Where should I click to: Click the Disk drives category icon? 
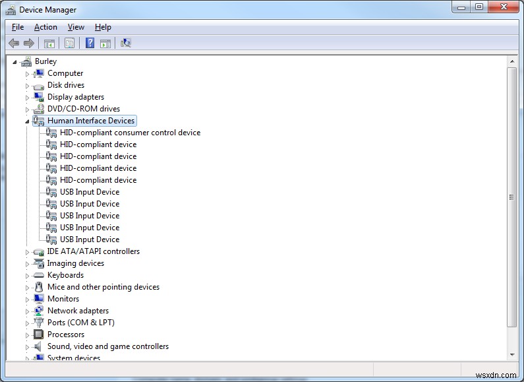point(39,86)
